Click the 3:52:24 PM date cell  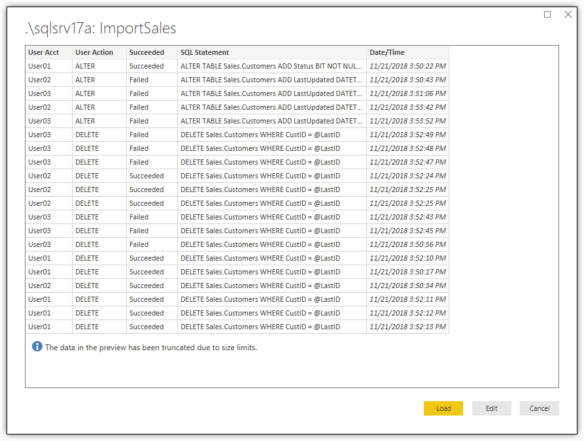click(x=408, y=176)
